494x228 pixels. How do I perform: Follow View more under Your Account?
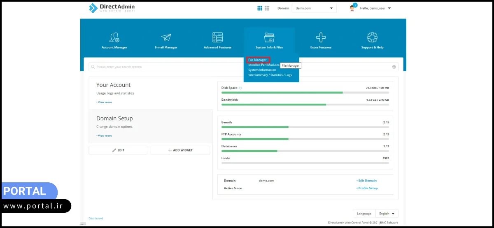pos(104,102)
